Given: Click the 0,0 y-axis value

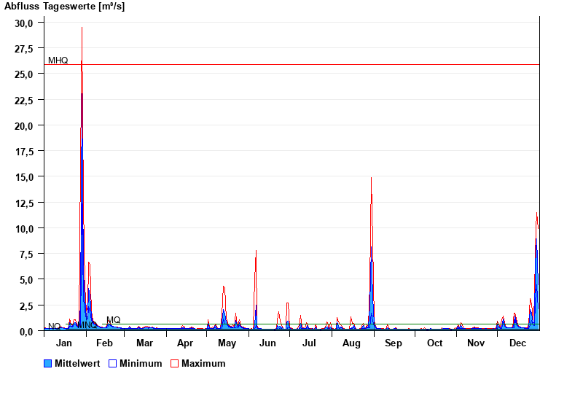Looking at the screenshot, I should coord(26,332).
